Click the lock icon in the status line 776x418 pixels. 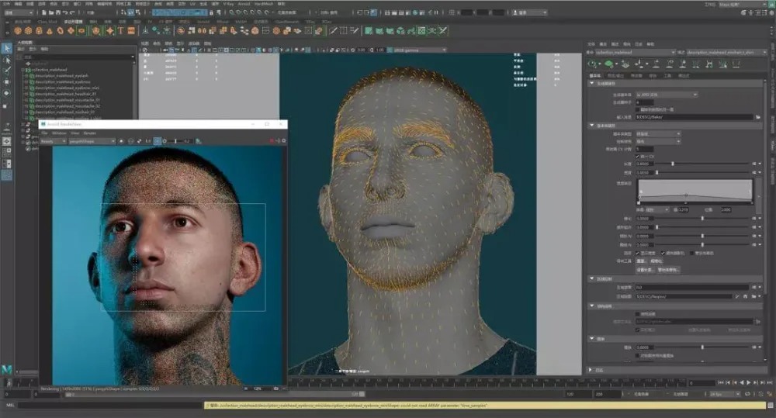211,12
